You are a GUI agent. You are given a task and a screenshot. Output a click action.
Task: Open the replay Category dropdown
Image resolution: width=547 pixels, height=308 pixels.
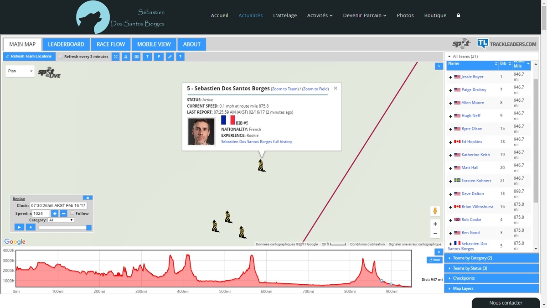[x=61, y=220]
